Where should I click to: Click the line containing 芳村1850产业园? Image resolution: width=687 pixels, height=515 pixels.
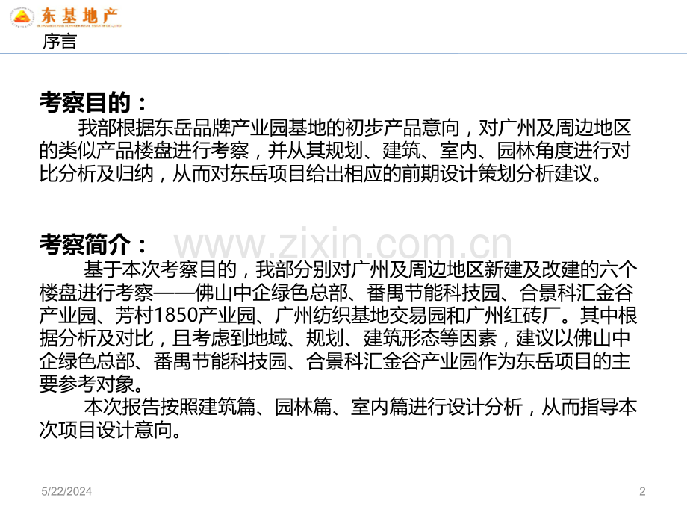pos(338,315)
